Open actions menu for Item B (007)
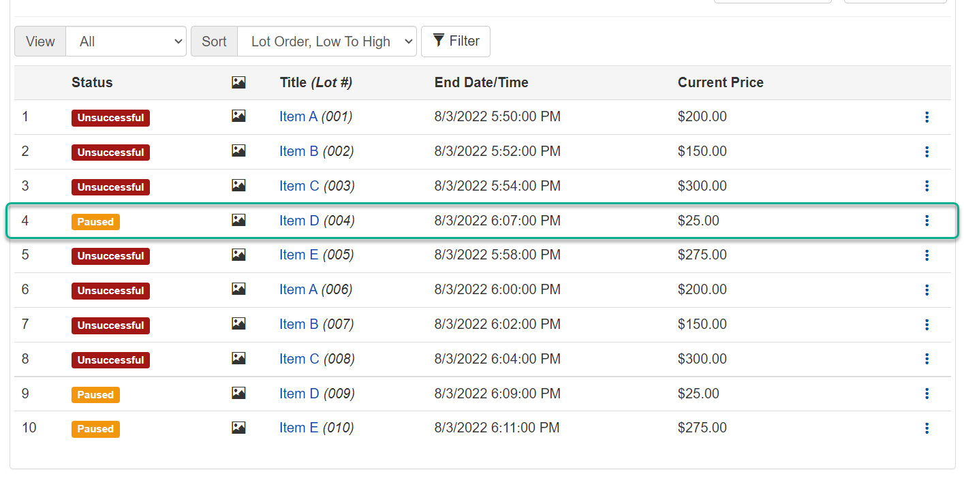 pyautogui.click(x=927, y=325)
